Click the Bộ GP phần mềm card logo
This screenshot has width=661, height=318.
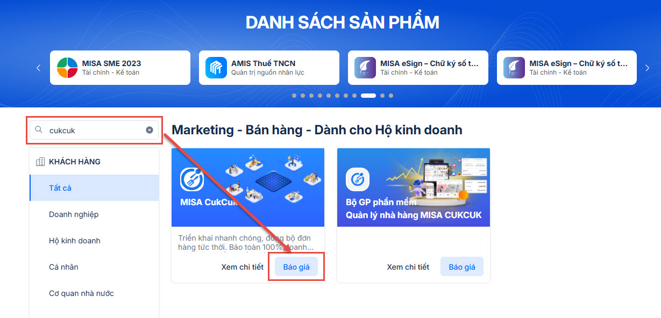point(357,180)
